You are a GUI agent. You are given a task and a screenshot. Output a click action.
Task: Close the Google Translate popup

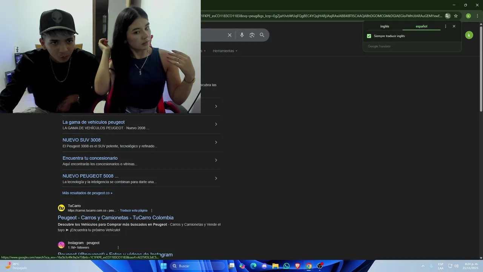tap(454, 26)
